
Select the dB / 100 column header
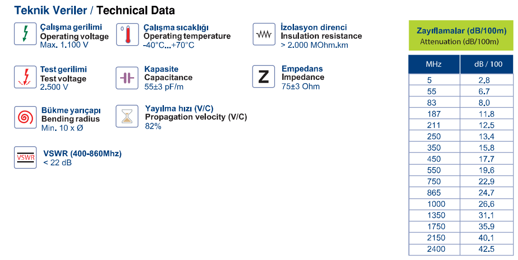click(487, 64)
